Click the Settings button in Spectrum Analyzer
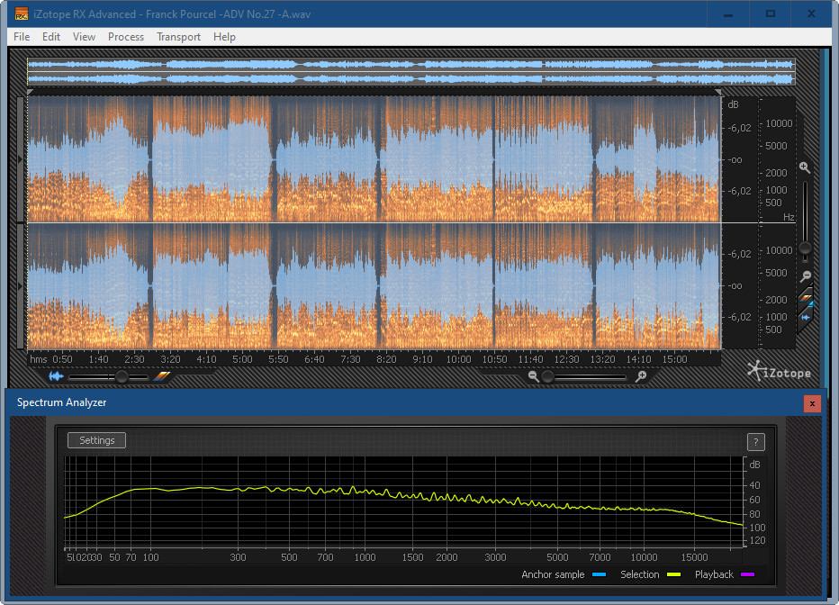The image size is (839, 605). (x=97, y=440)
